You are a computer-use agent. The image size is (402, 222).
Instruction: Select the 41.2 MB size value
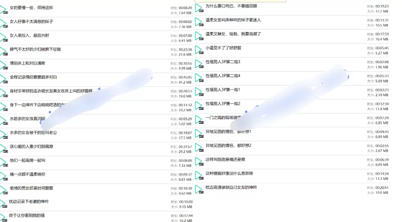[185, 82]
